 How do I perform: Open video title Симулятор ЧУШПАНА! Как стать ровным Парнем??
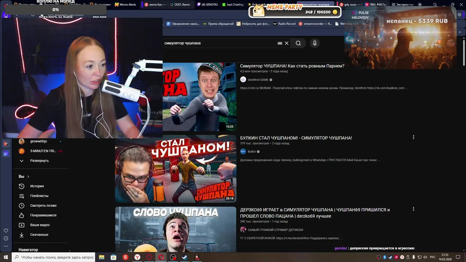click(x=292, y=66)
